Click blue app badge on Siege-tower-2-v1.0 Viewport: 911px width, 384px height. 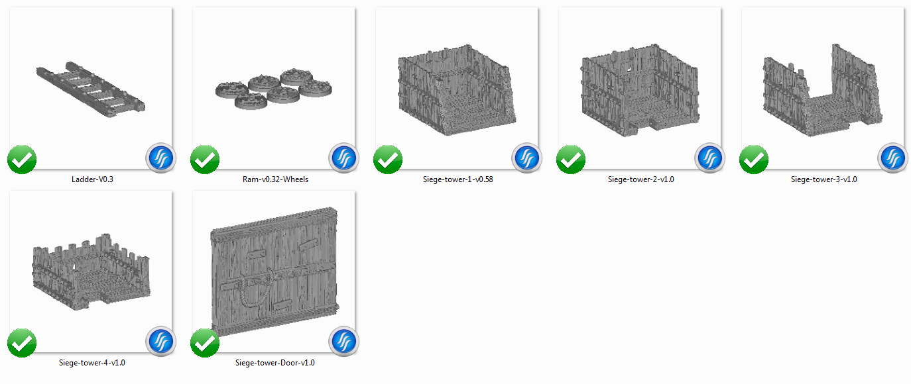[x=709, y=159]
